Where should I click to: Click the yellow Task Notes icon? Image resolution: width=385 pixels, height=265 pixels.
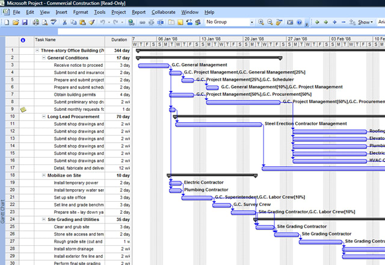180,22
